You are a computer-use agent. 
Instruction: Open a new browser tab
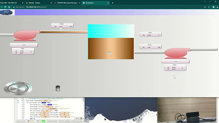113,3
